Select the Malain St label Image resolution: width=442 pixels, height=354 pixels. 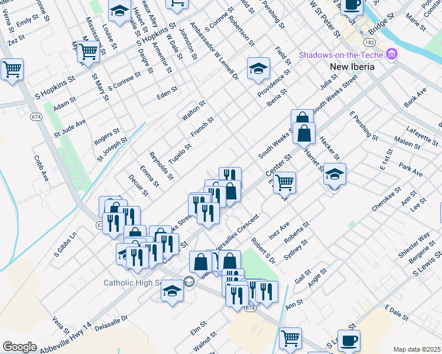tap(407, 143)
